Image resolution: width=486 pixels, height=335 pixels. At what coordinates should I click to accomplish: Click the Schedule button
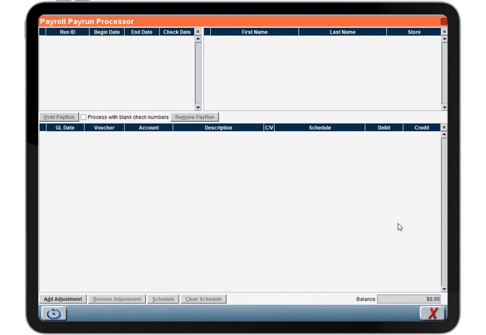[x=163, y=299]
